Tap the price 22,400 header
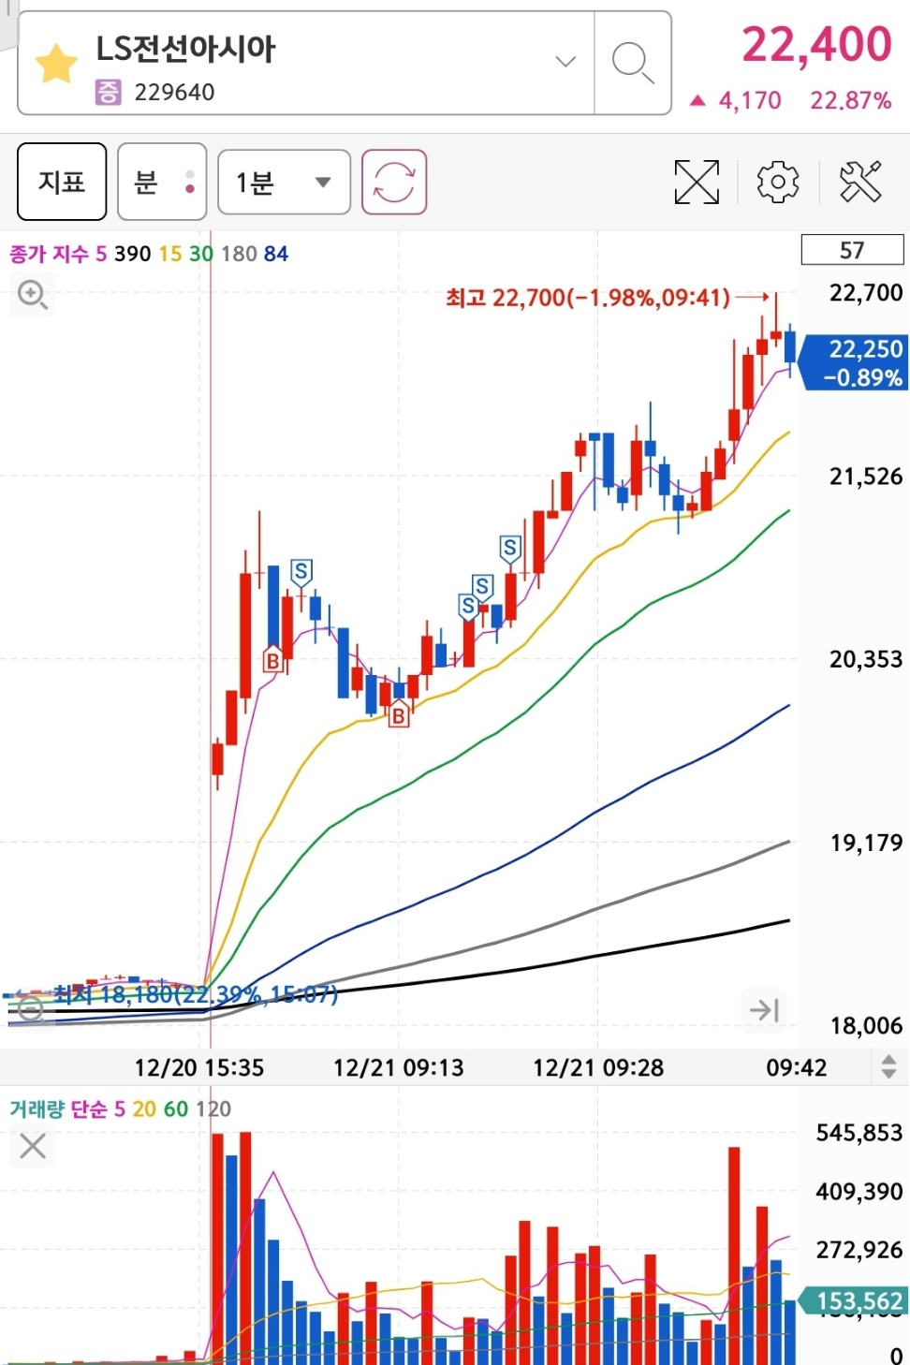This screenshot has width=910, height=1365. pyautogui.click(x=816, y=44)
